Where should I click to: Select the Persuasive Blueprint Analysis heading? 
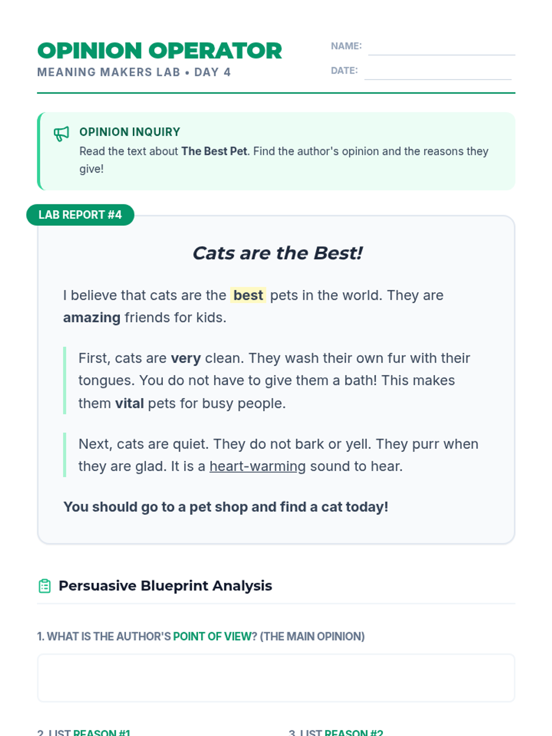click(165, 586)
